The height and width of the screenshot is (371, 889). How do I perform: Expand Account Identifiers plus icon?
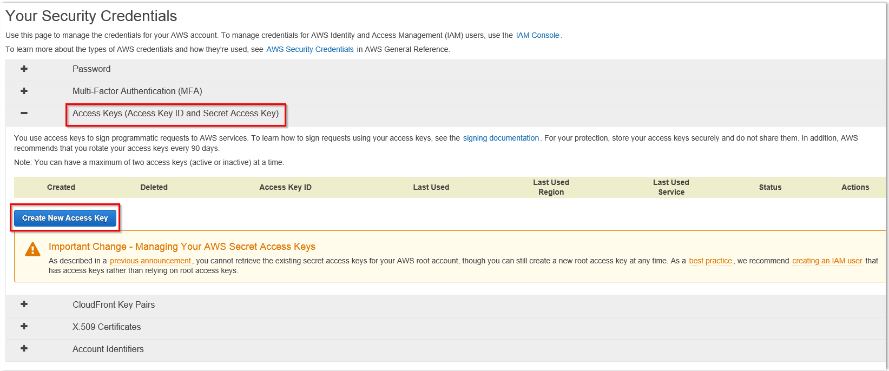24,348
